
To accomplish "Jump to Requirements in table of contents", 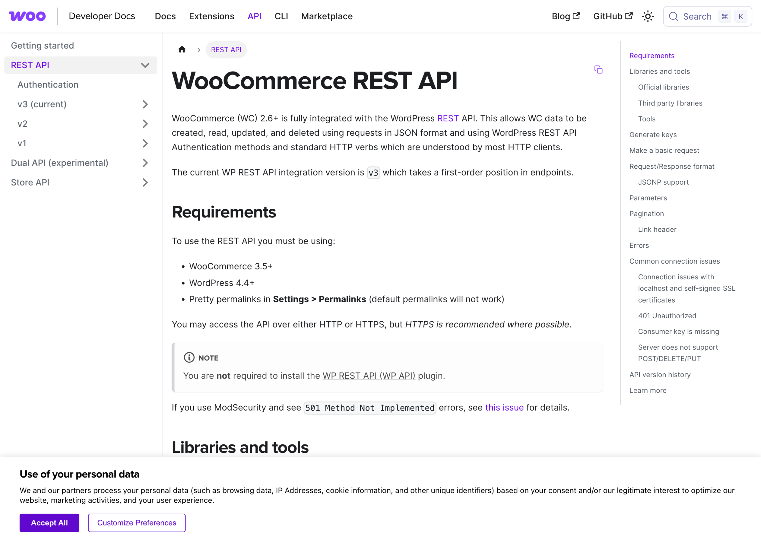I will [x=652, y=56].
